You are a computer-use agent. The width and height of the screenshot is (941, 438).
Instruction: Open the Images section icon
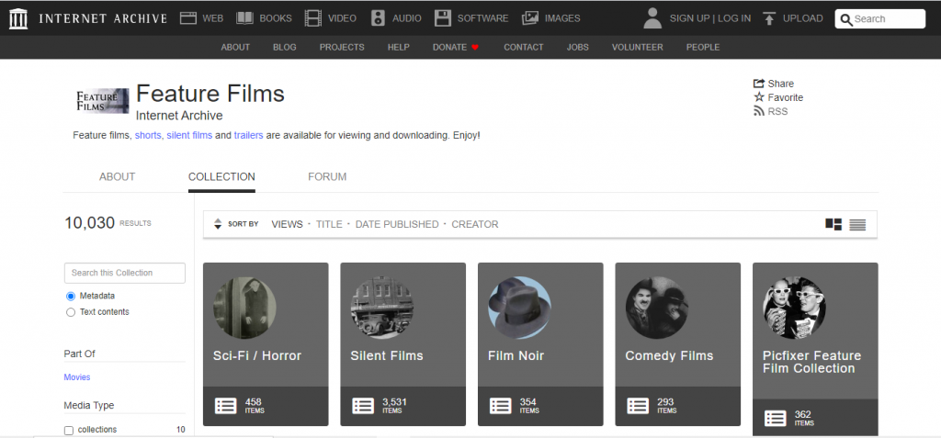tap(530, 18)
